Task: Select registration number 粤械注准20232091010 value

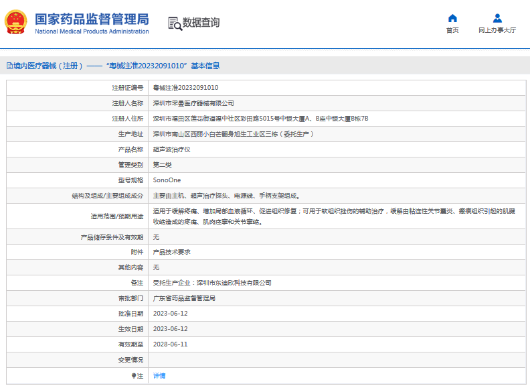Action: pos(185,88)
